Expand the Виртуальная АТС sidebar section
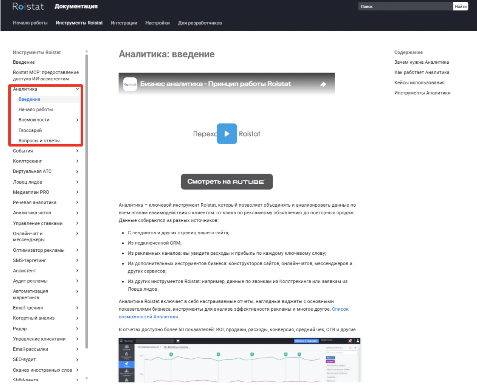 (77, 171)
